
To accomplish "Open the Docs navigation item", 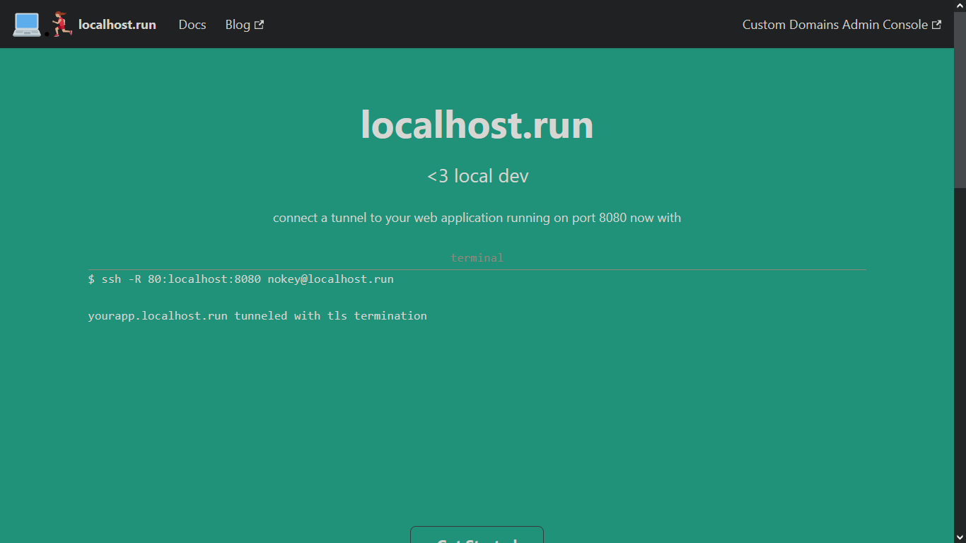I will (192, 25).
